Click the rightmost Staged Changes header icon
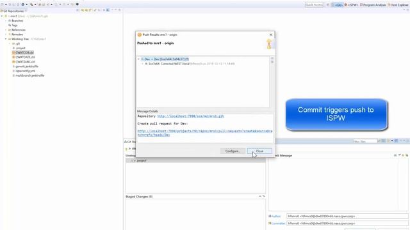Viewport: 410px width, 230px height. [x=264, y=196]
